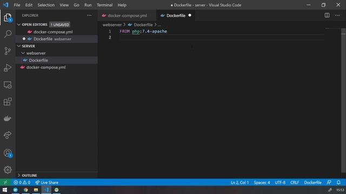The height and width of the screenshot is (194, 346).
Task: Open the notifications bell icon
Action: coord(339,182)
